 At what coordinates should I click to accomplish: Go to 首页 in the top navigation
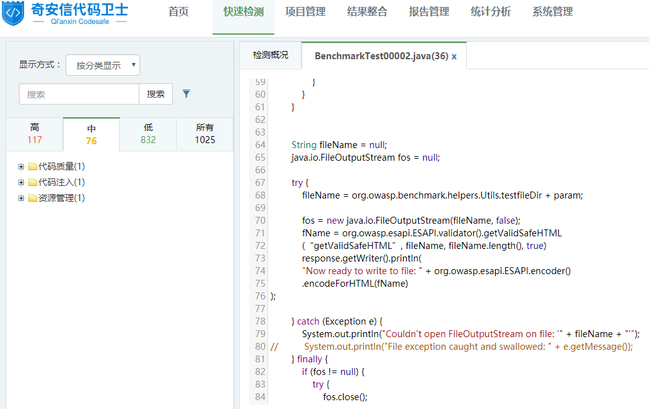pos(178,12)
